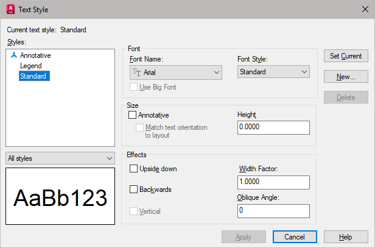The image size is (375, 248).
Task: Cancel the Text Style dialog
Action: [295, 236]
